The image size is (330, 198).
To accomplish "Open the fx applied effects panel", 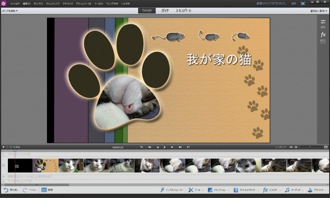I will [323, 36].
